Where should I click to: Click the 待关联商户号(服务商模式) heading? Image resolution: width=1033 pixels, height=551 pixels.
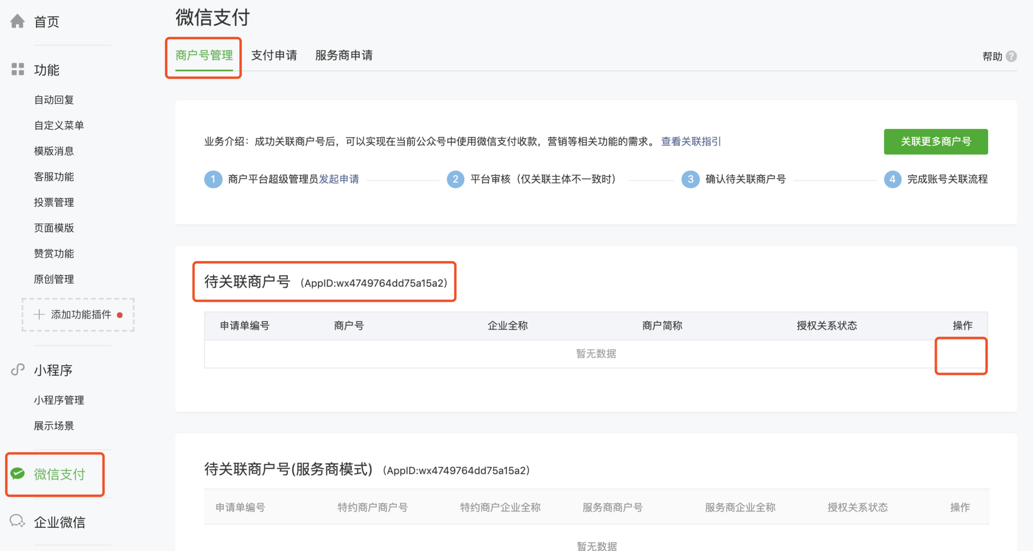point(288,469)
